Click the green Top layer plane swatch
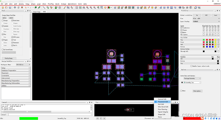Viewport: 221px width, 120px height. point(204,40)
